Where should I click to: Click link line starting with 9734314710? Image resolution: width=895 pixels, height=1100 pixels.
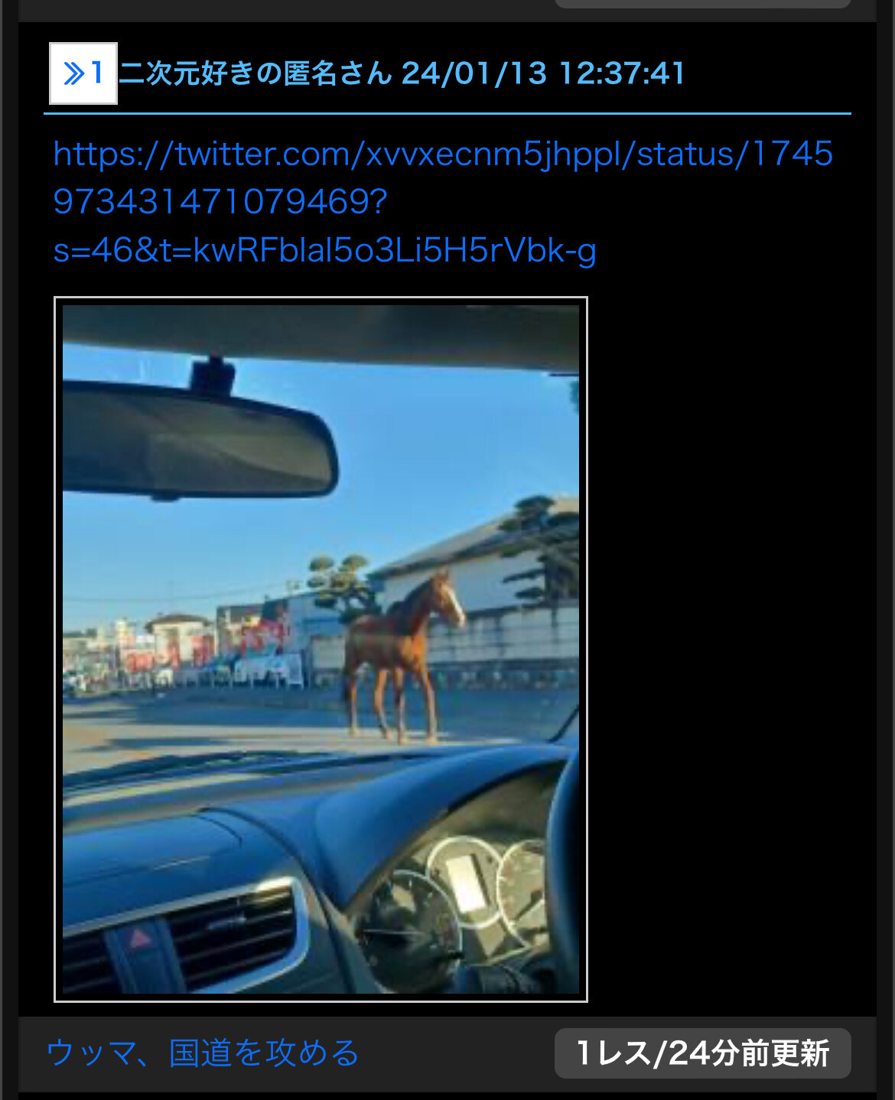[220, 202]
